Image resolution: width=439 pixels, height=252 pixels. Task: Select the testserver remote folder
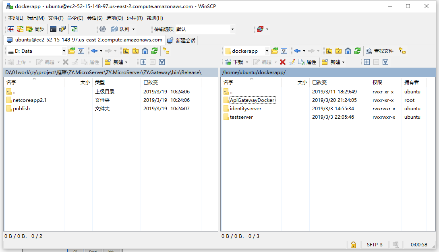click(241, 117)
